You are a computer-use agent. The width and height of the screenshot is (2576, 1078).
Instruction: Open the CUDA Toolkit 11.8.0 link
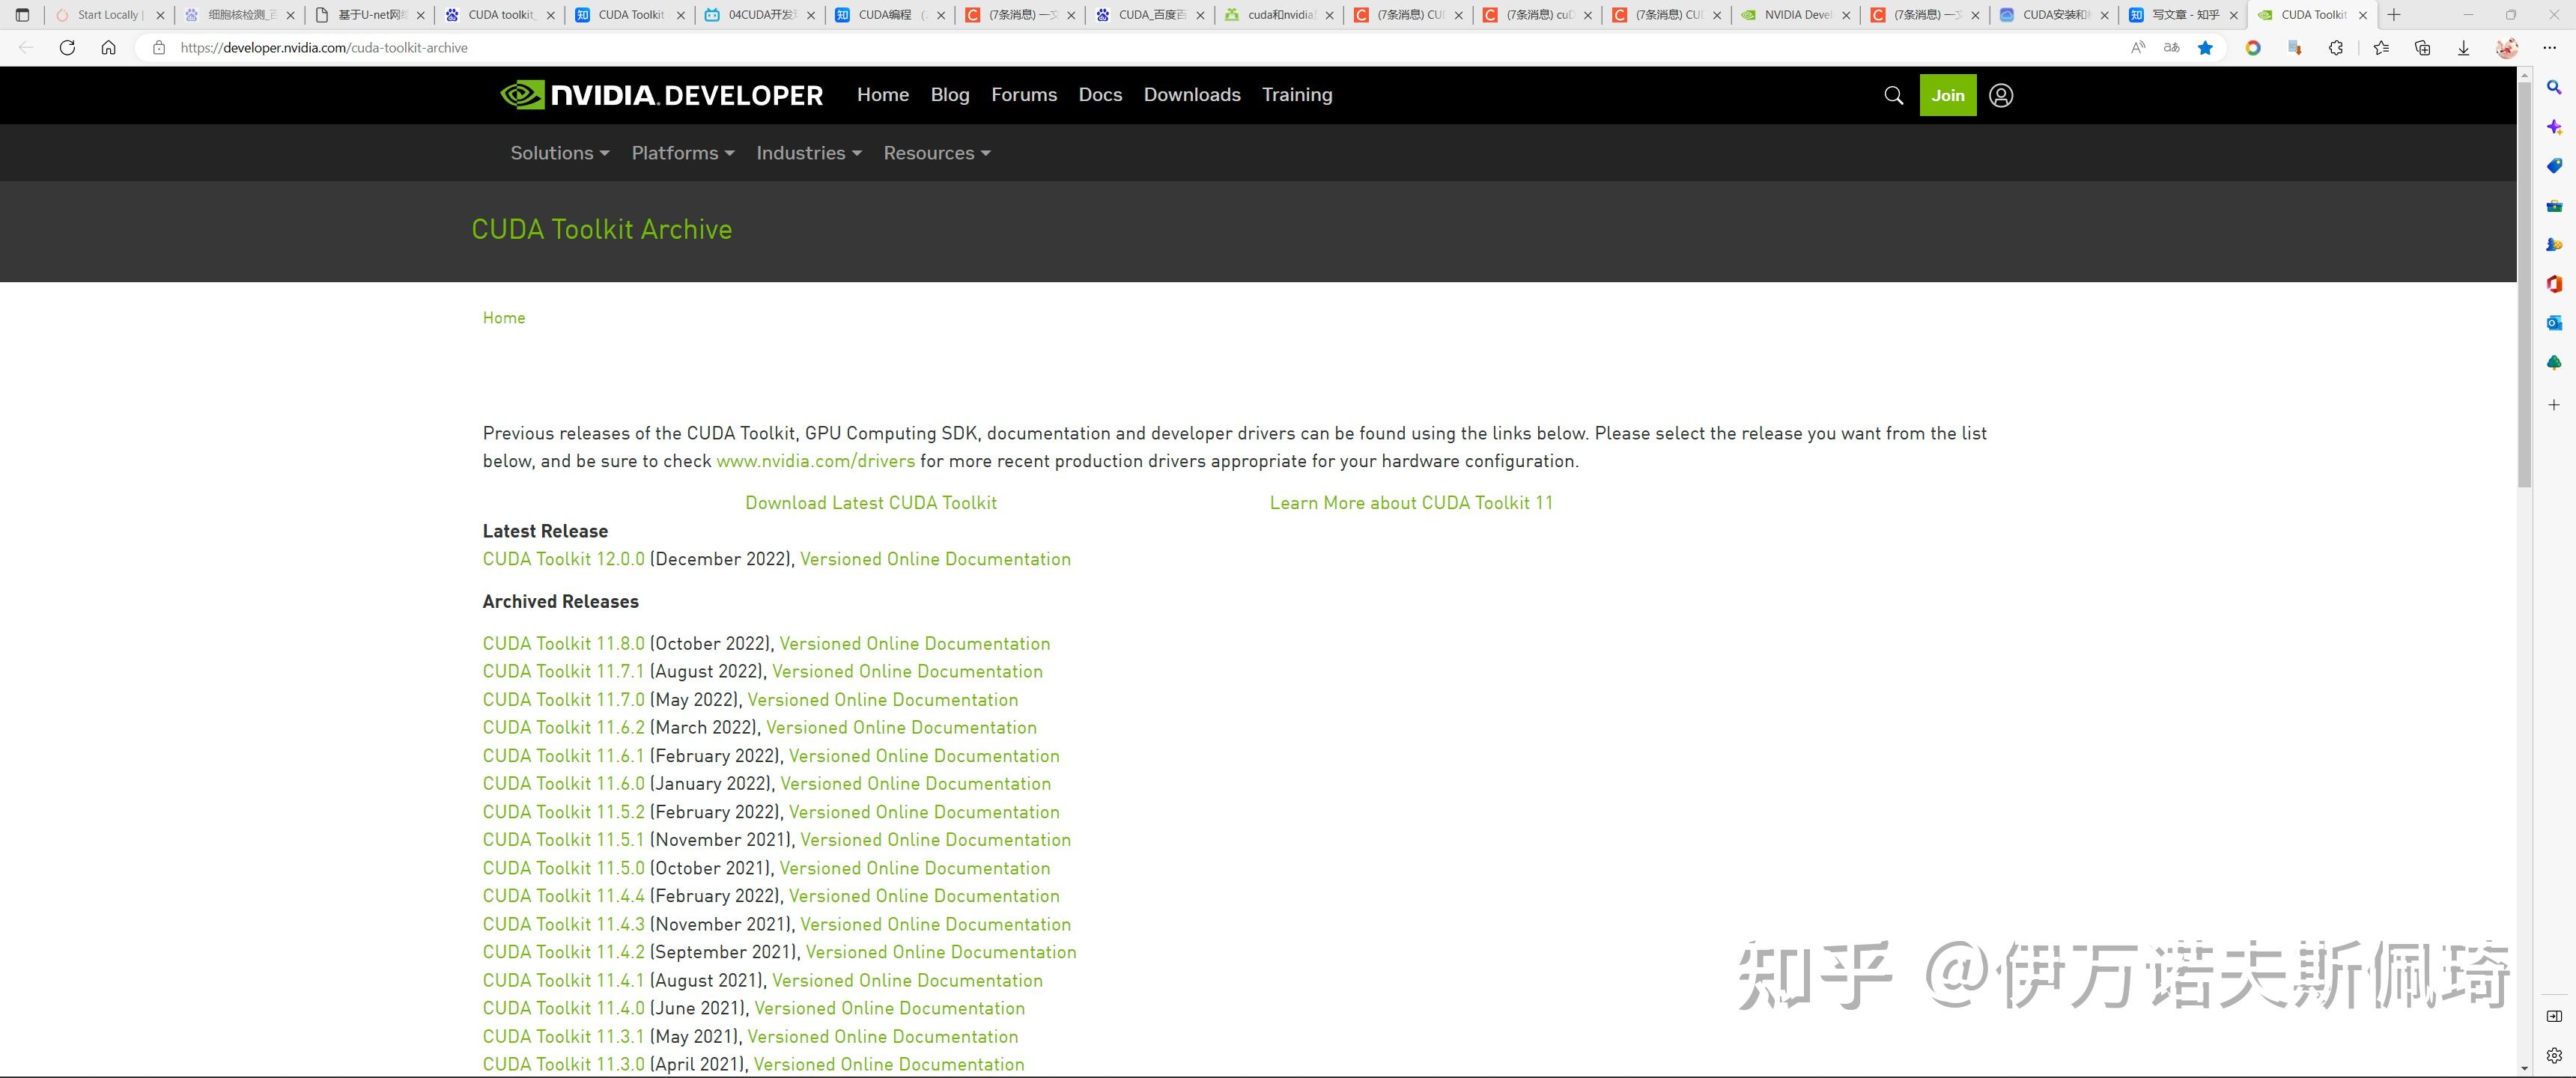tap(563, 643)
